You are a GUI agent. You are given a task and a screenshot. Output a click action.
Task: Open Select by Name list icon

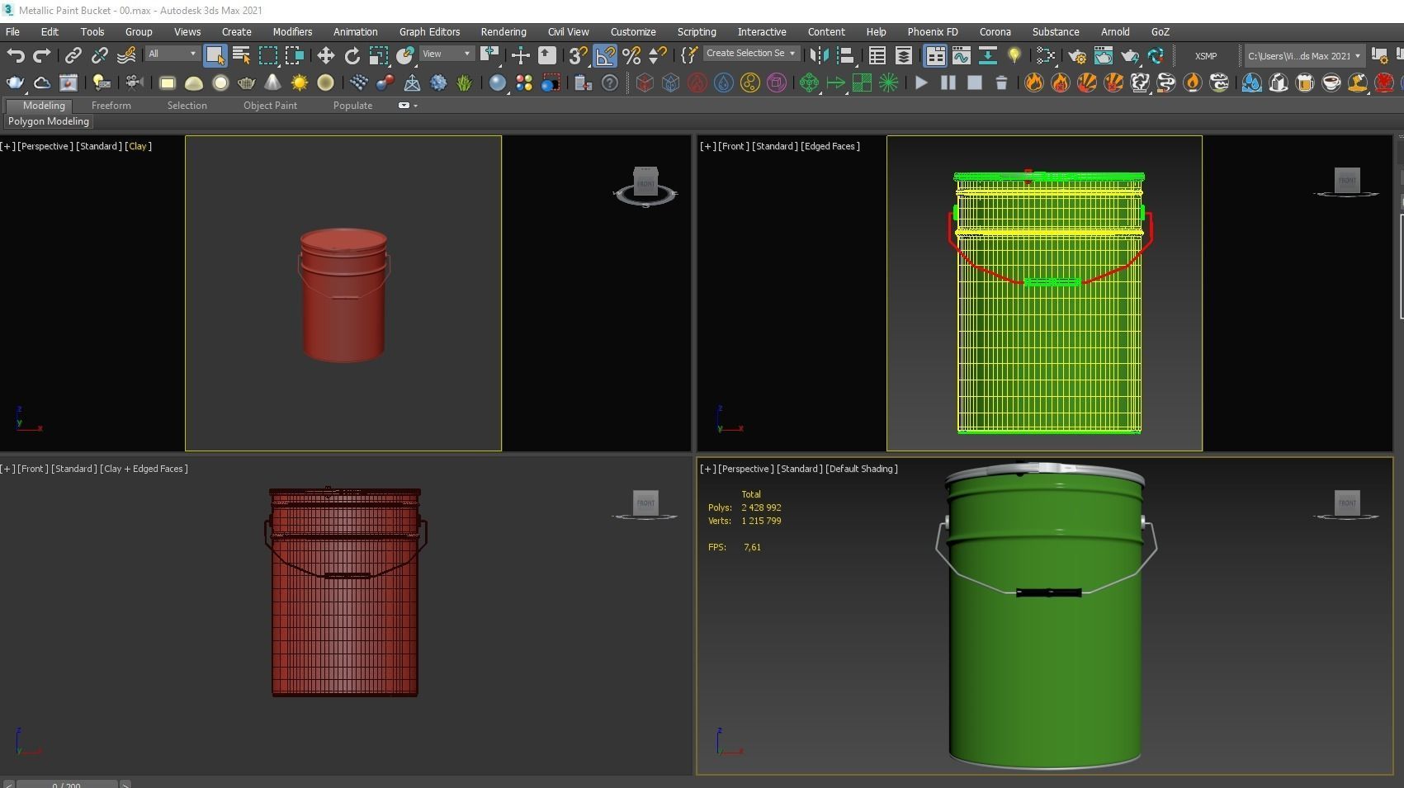click(241, 55)
